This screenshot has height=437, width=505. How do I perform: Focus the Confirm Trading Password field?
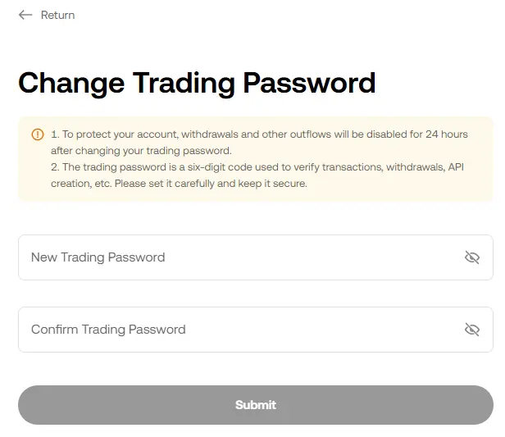click(x=256, y=330)
